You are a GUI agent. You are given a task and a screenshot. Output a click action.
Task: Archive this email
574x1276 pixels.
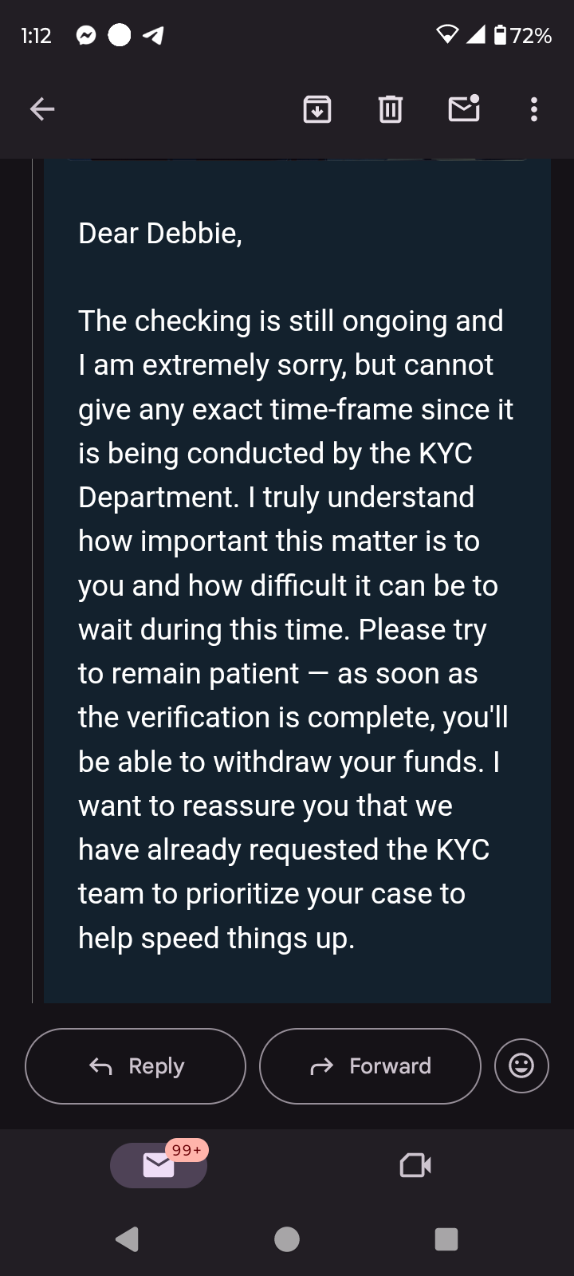click(317, 109)
